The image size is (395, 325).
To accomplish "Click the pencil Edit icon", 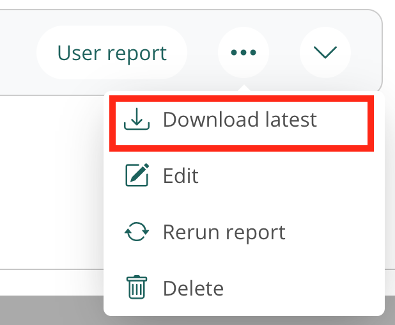I will point(136,175).
